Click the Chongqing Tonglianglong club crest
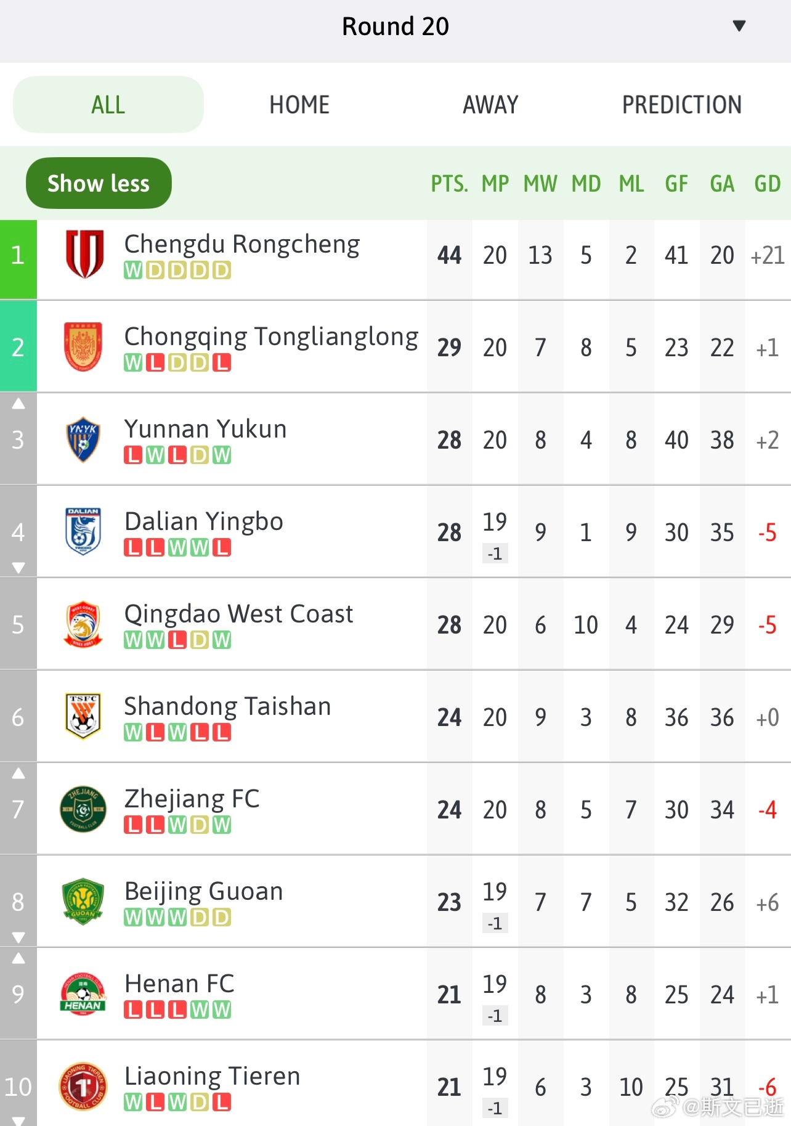The image size is (791, 1126). (83, 346)
